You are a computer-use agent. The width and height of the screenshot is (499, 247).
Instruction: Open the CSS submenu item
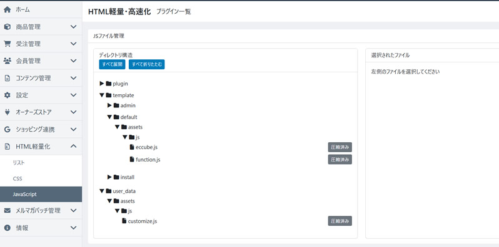coord(41,178)
